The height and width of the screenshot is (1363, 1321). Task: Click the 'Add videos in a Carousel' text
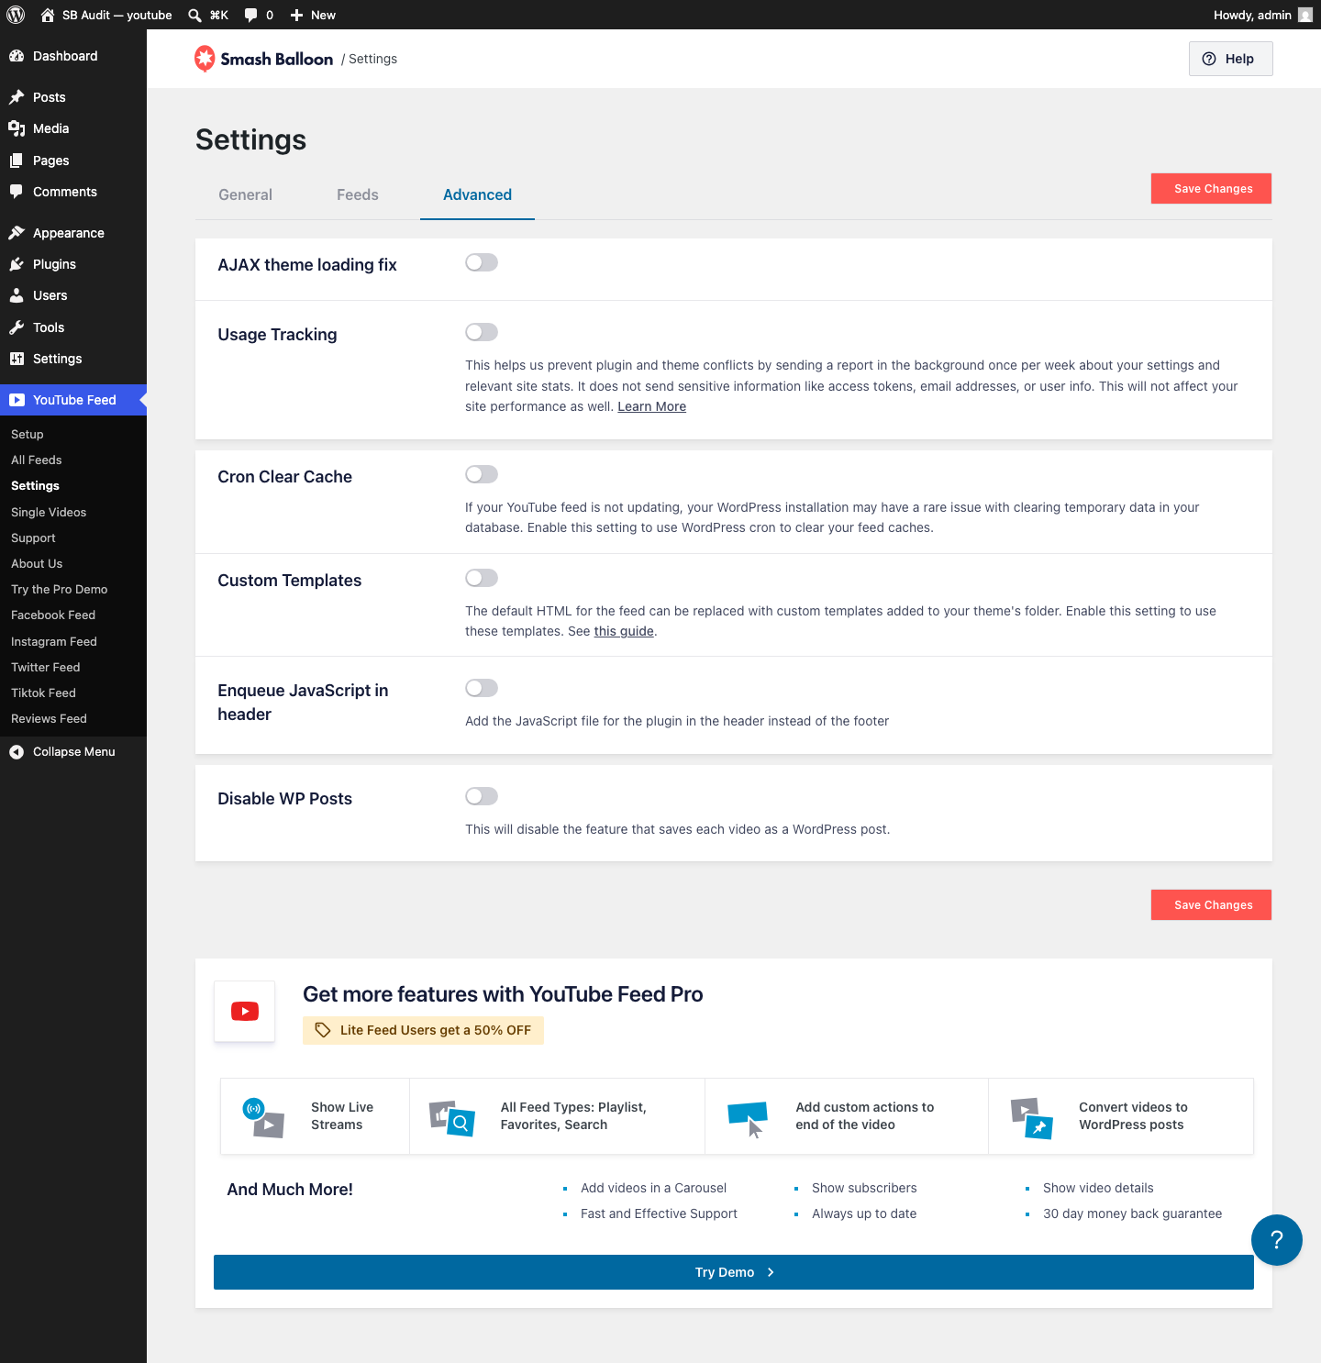[x=653, y=1188]
